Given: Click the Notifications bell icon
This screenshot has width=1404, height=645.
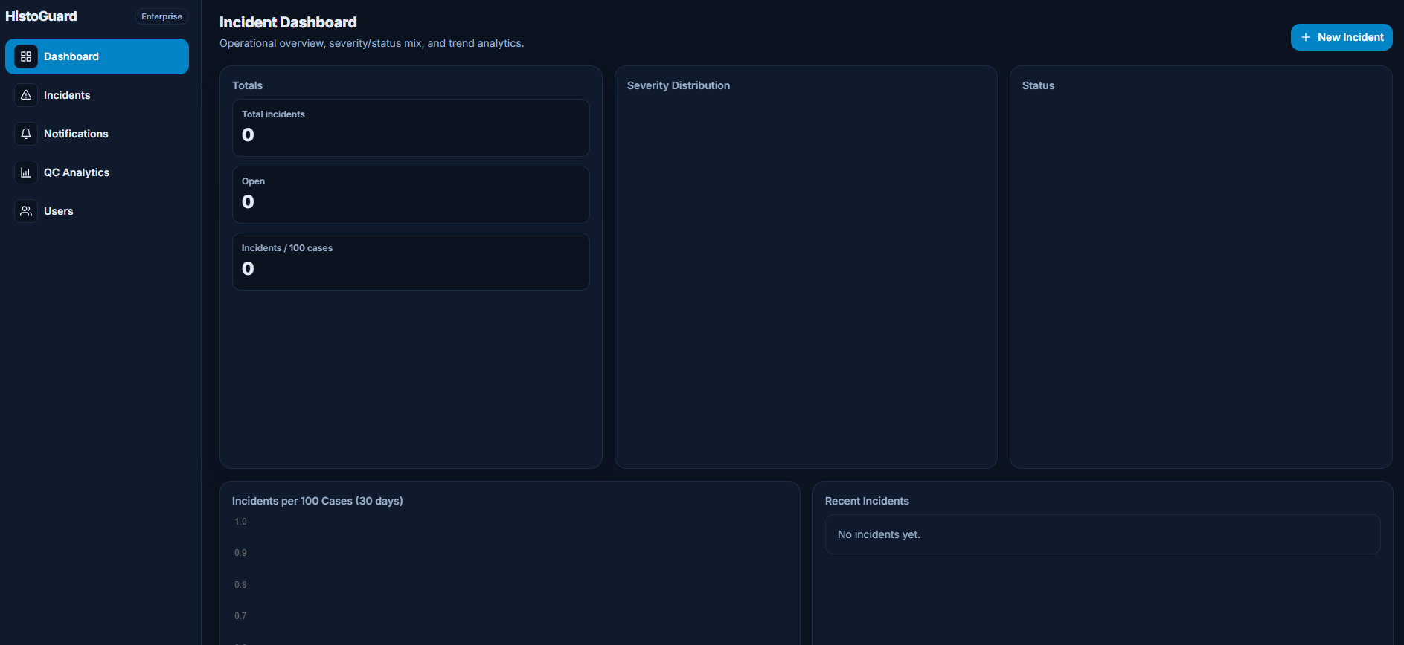Looking at the screenshot, I should [x=26, y=134].
